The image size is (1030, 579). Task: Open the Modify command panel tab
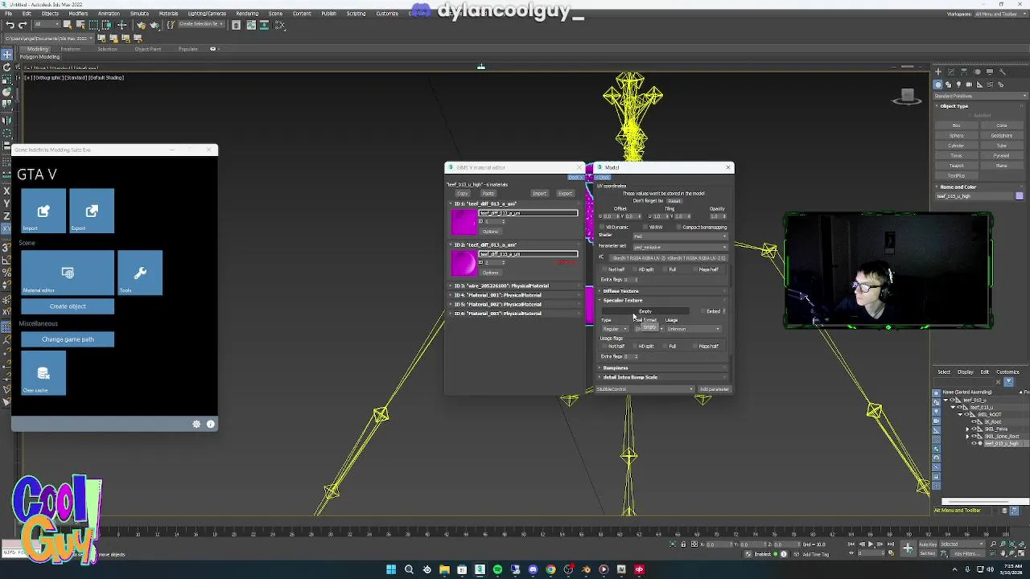[950, 72]
